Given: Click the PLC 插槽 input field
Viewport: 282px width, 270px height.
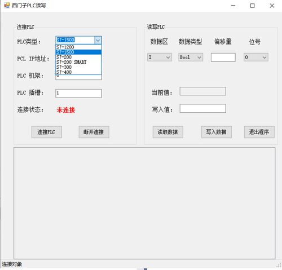Looking at the screenshot, I should click(x=78, y=94).
